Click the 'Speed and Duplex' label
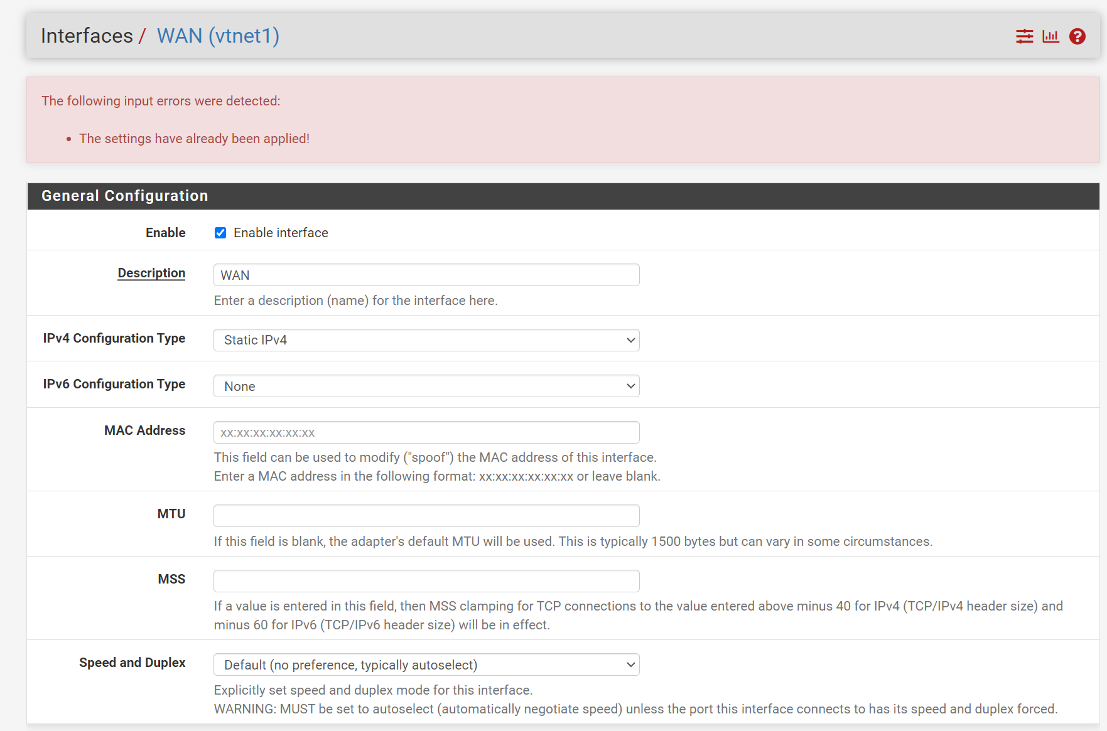The width and height of the screenshot is (1107, 731). tap(132, 663)
